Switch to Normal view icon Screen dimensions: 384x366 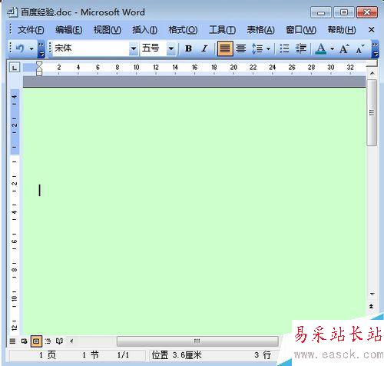(x=12, y=341)
